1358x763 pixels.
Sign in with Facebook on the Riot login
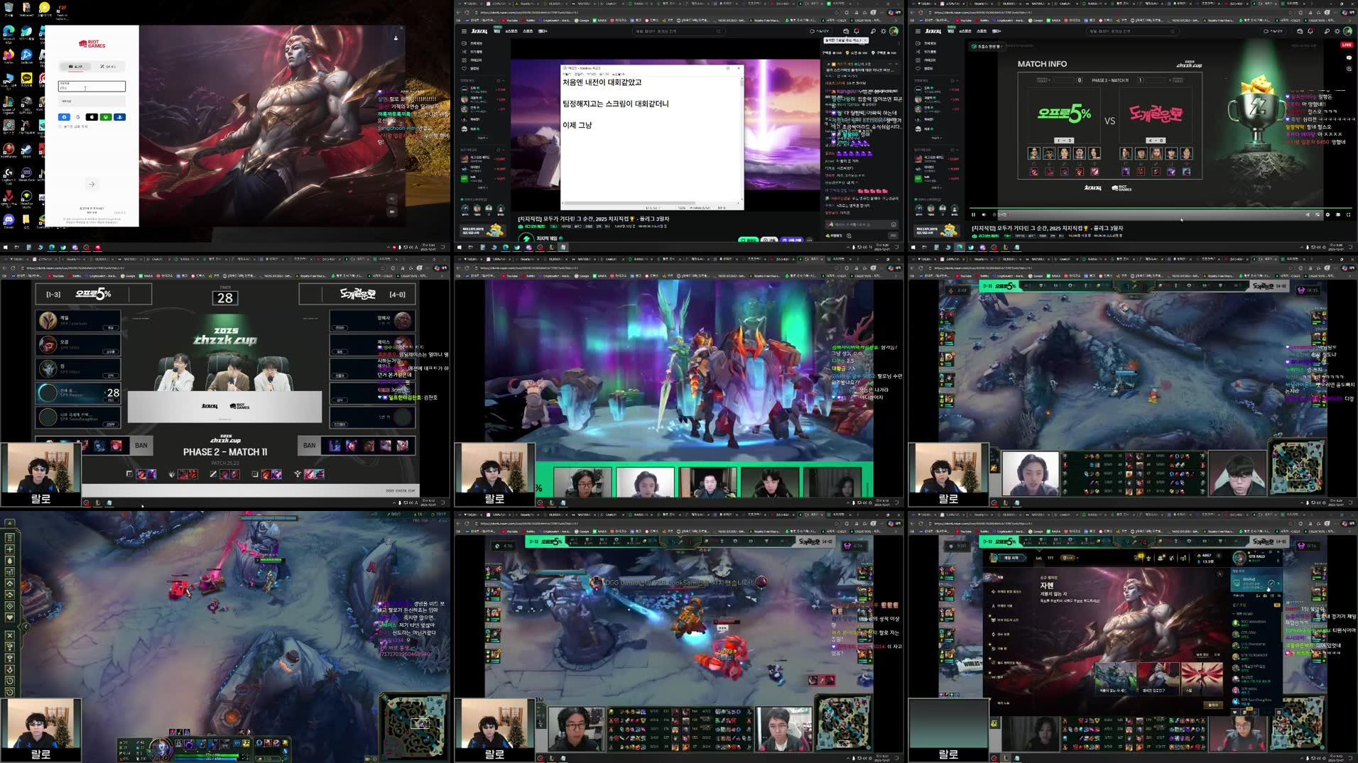tap(64, 117)
